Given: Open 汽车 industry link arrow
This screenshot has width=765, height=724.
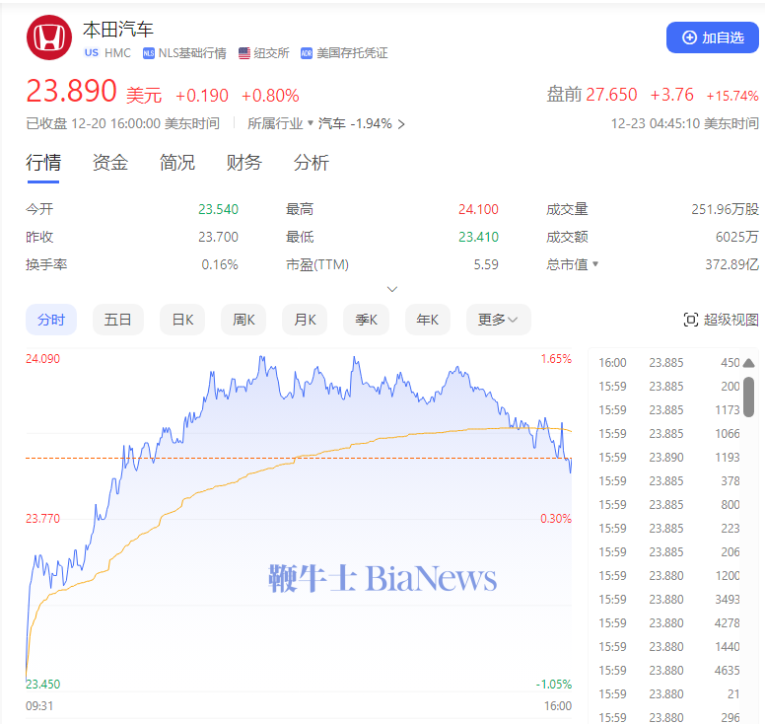Looking at the screenshot, I should click(401, 124).
